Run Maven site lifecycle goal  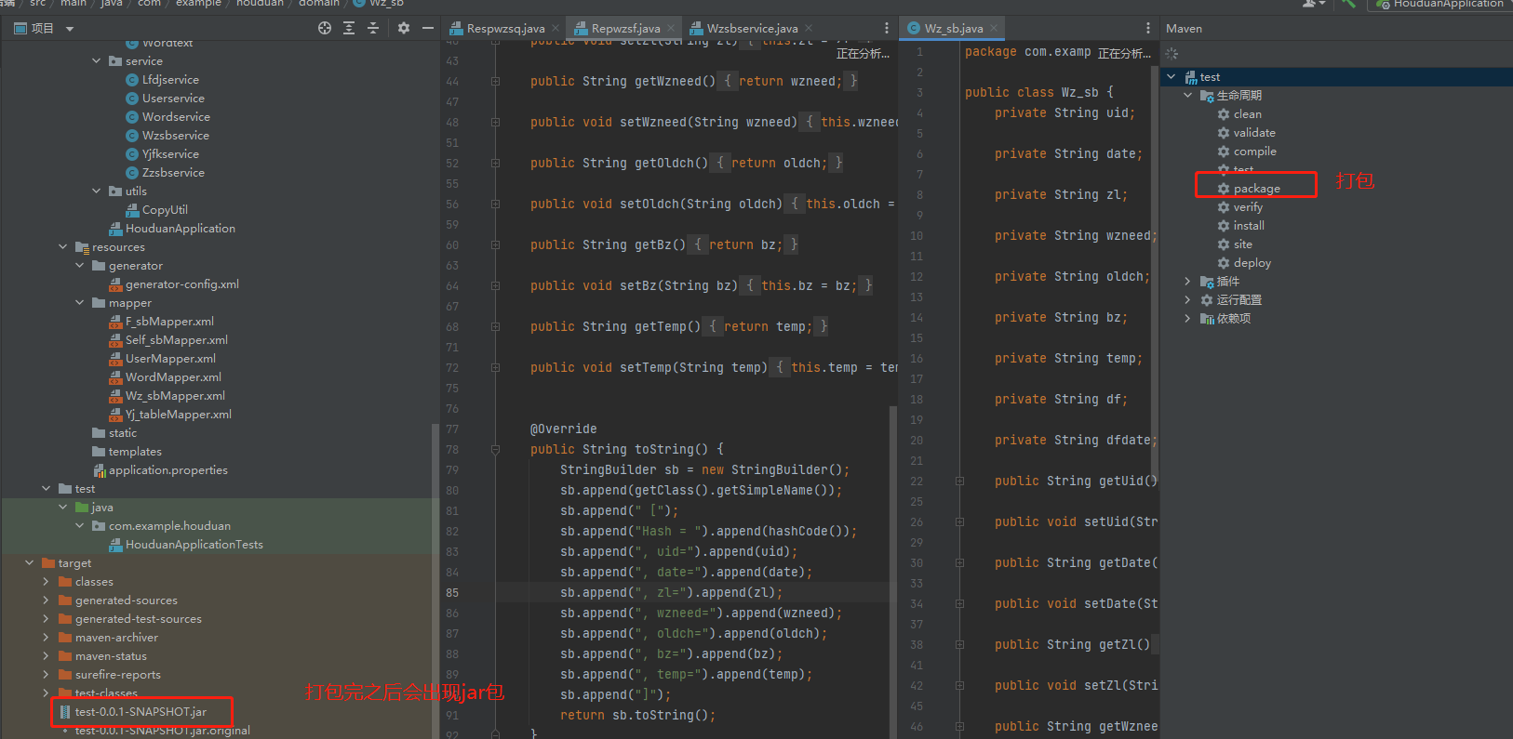click(1235, 244)
